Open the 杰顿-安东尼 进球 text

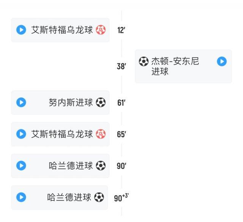pyautogui.click(x=175, y=66)
